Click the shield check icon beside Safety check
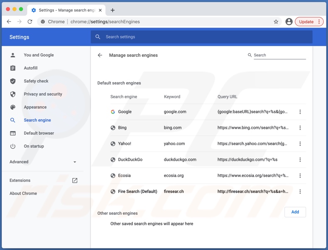Viewport: 328px width, 250px height. point(13,81)
